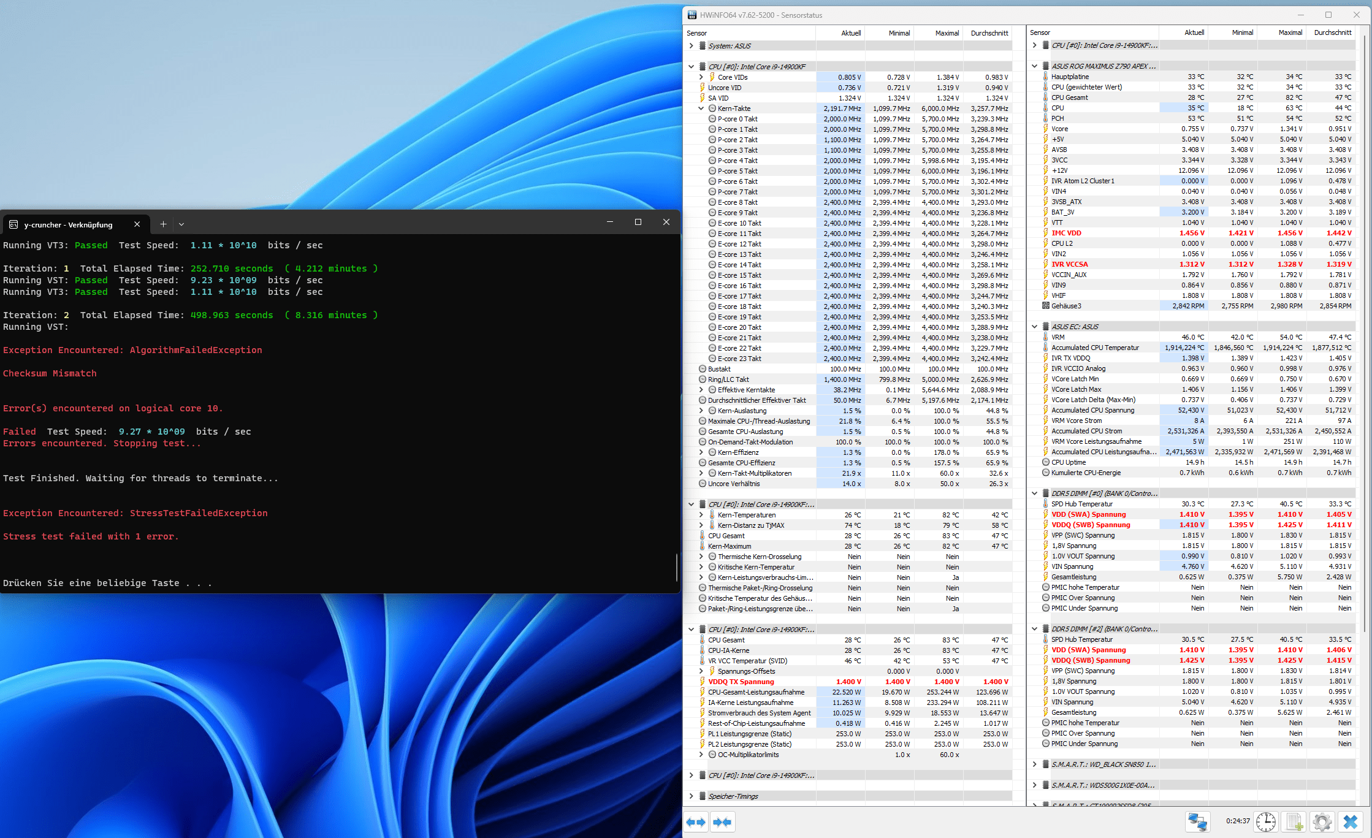Select the y-cruncher - Verknüpfung tab
This screenshot has height=838, width=1372.
point(68,224)
